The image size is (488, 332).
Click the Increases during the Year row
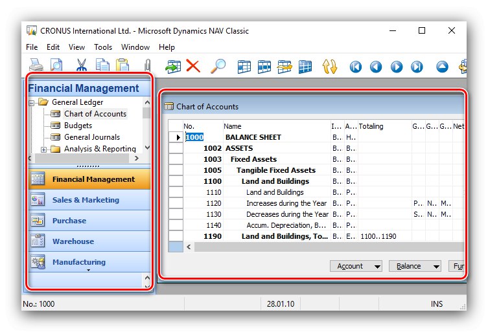pyautogui.click(x=286, y=203)
